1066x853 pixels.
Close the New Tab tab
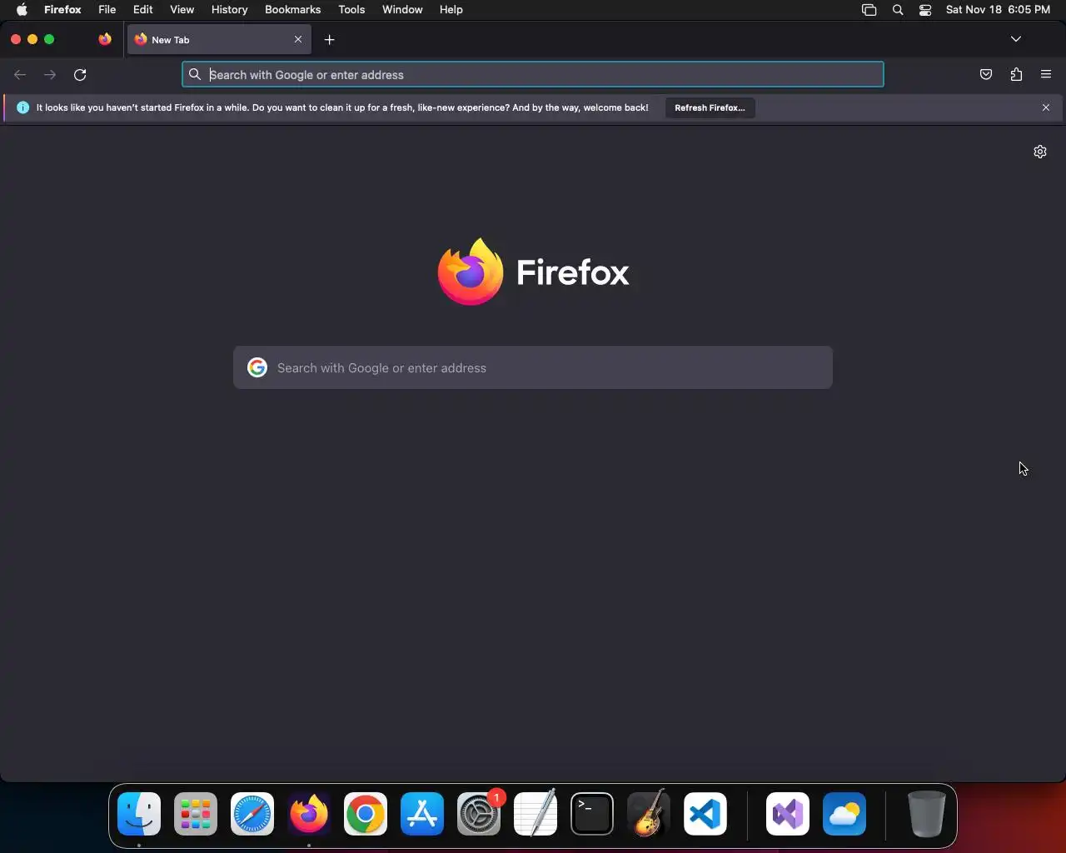click(298, 39)
